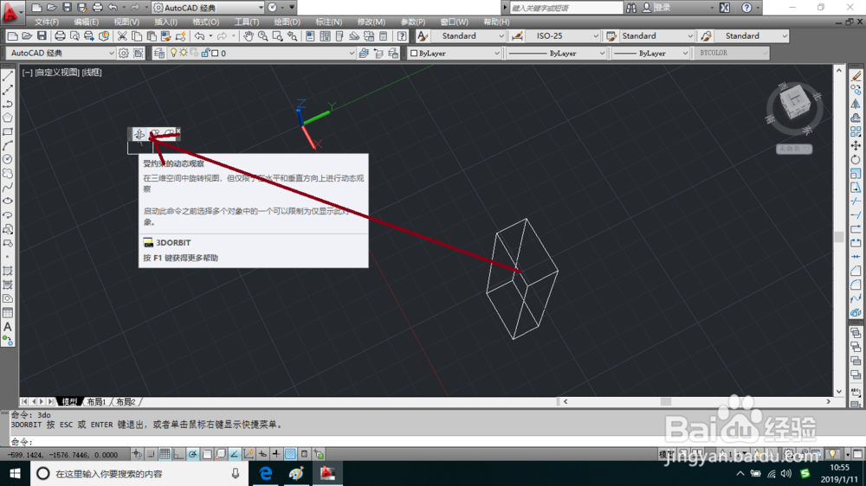Click the Constrained Orbit icon in floating toolbar
866x486 pixels.
139,134
